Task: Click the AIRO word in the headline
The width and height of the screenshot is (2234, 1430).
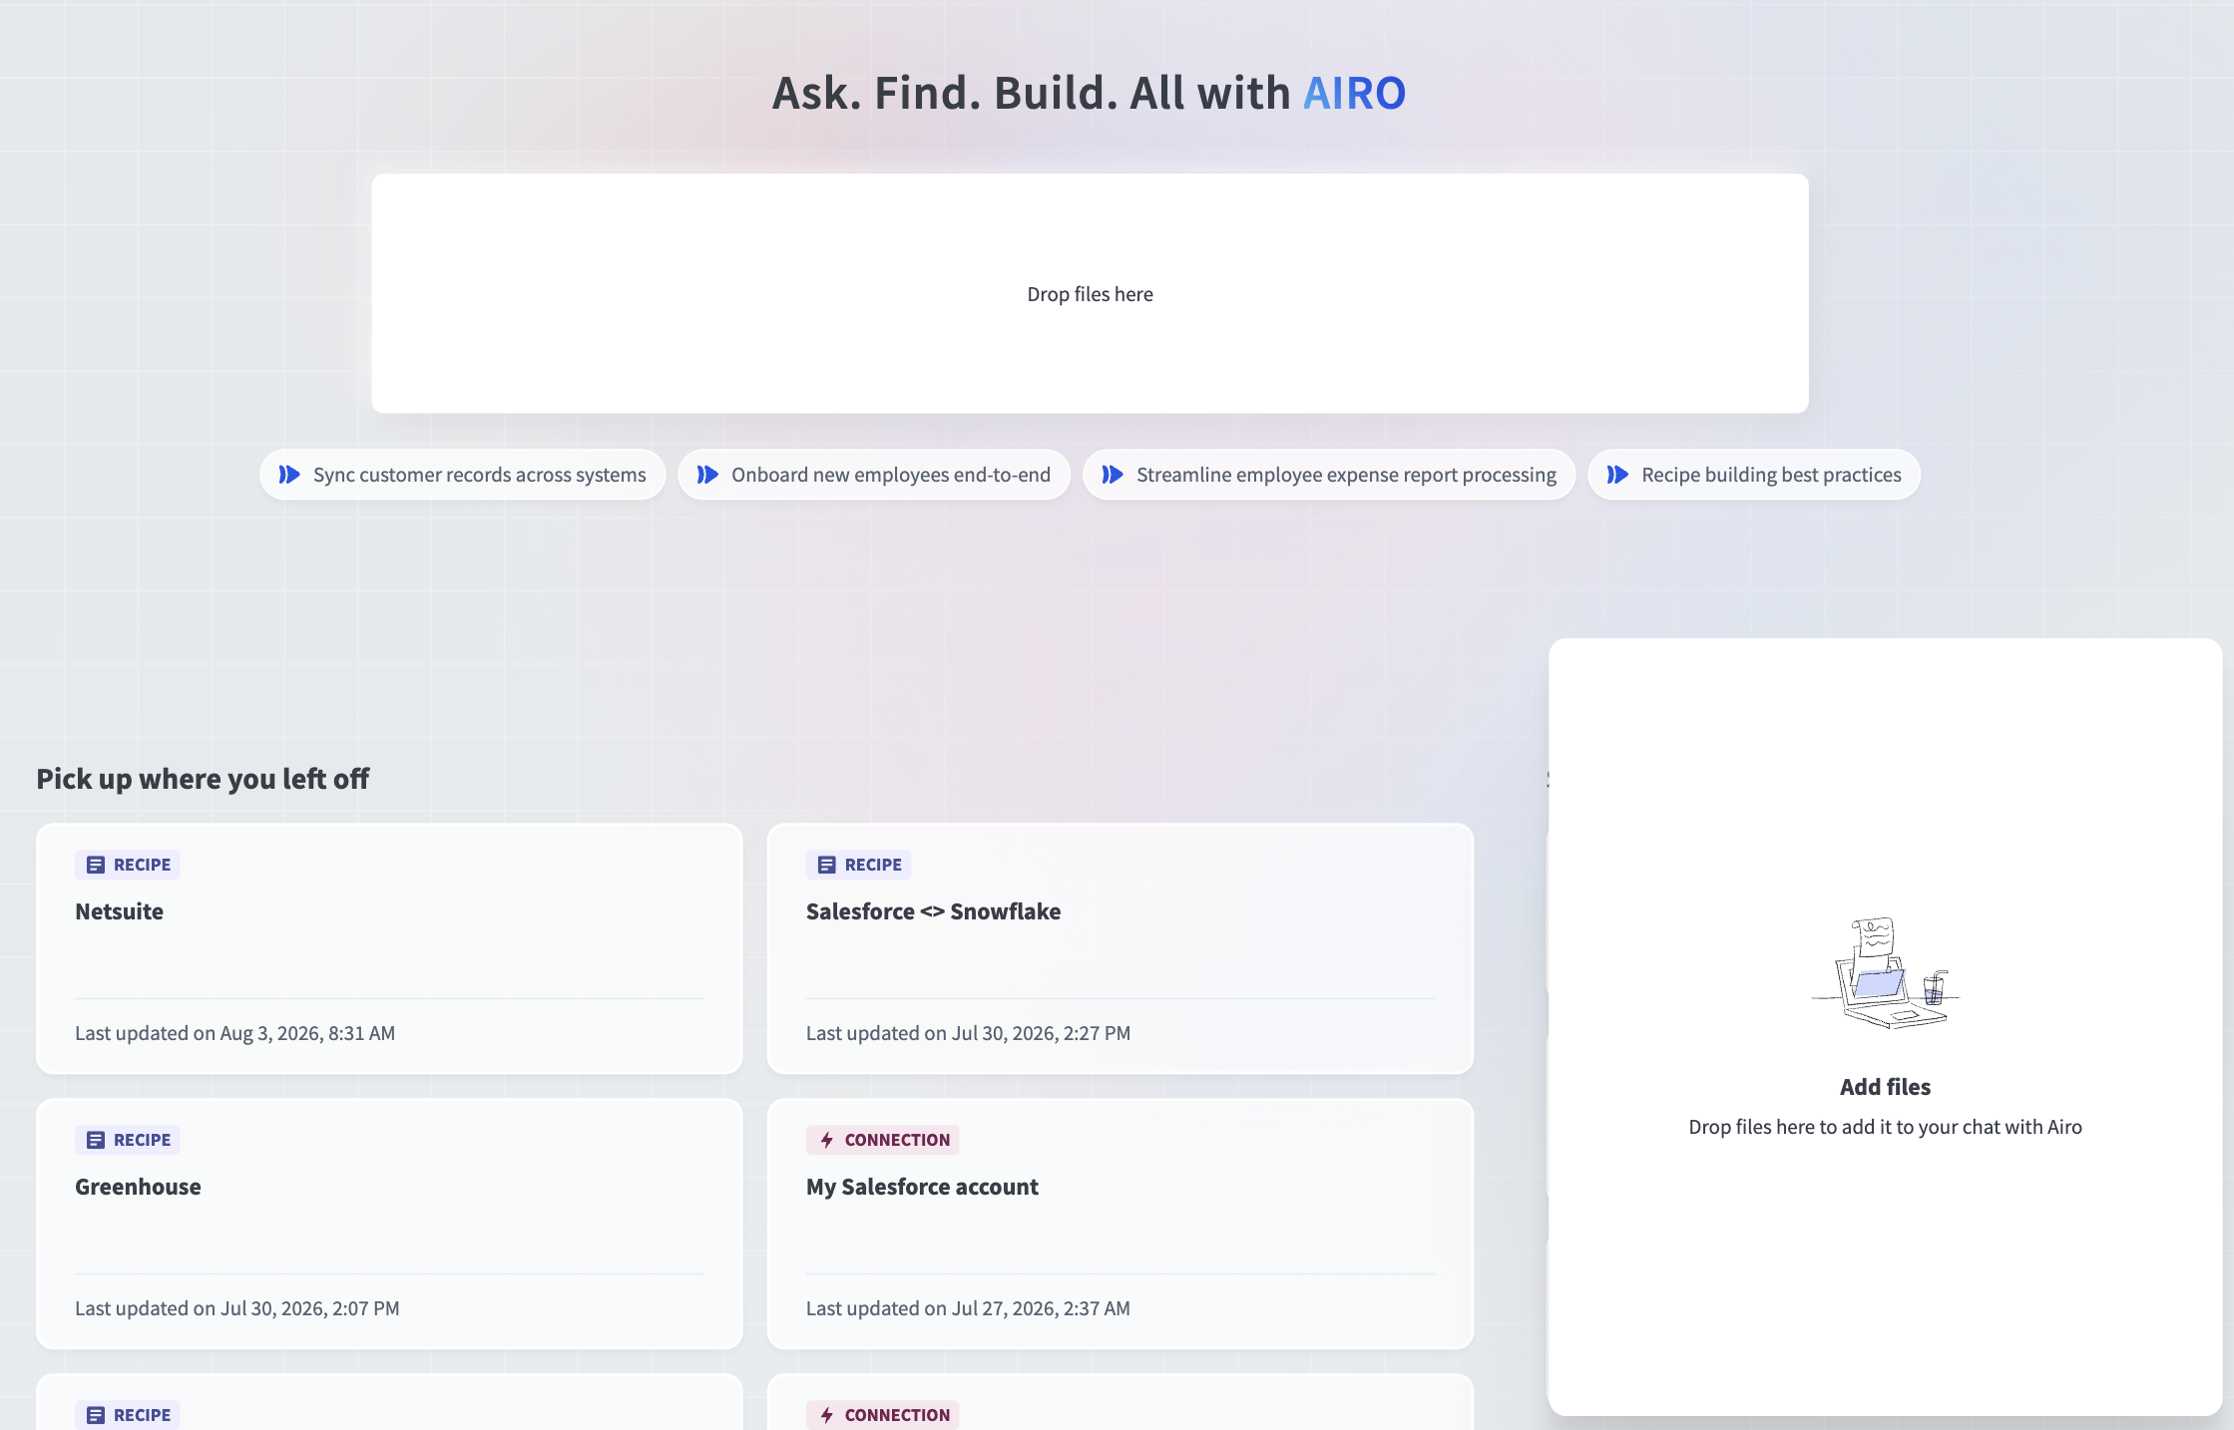Action: click(1354, 93)
